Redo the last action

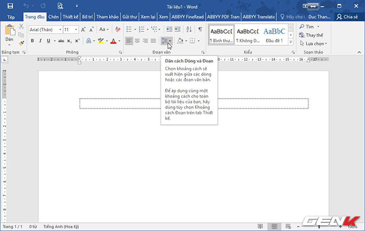(43, 6)
